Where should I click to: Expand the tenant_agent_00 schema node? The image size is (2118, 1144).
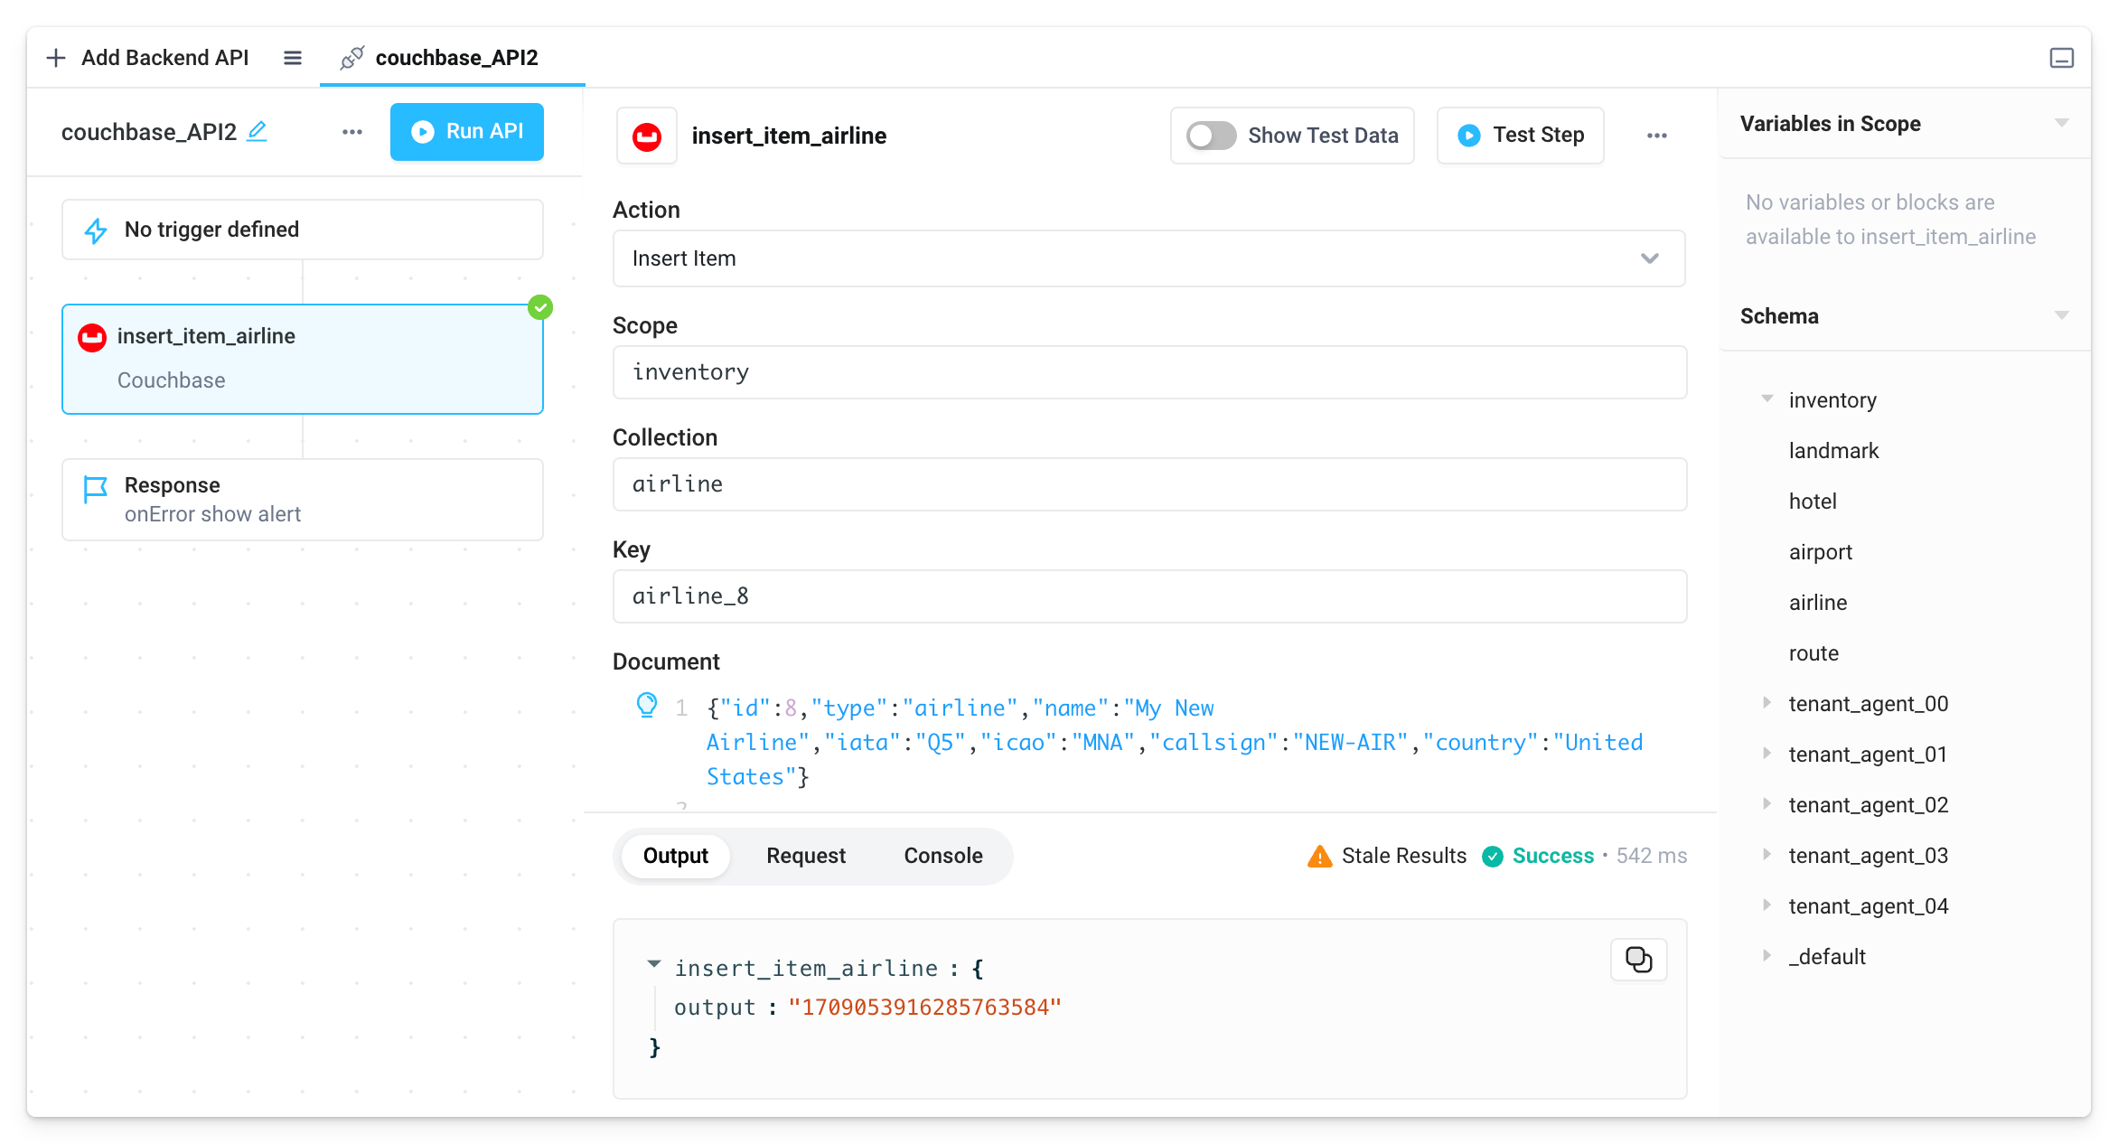pos(1767,703)
